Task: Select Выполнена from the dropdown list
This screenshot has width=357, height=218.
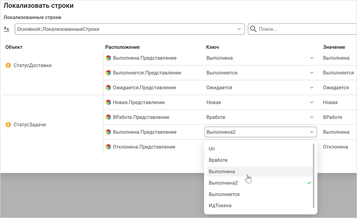Action: point(222,171)
